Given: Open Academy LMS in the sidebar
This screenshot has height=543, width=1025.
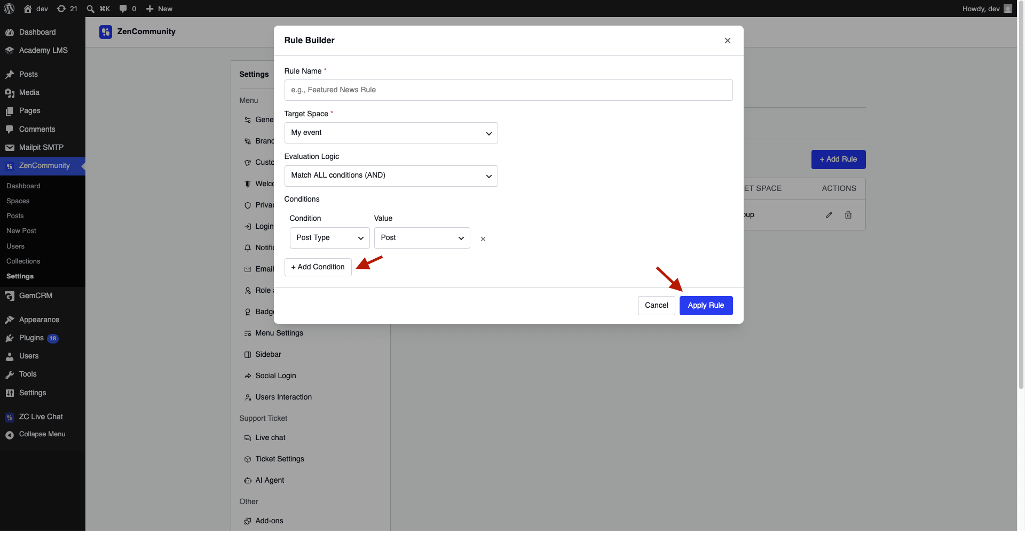Looking at the screenshot, I should [43, 51].
